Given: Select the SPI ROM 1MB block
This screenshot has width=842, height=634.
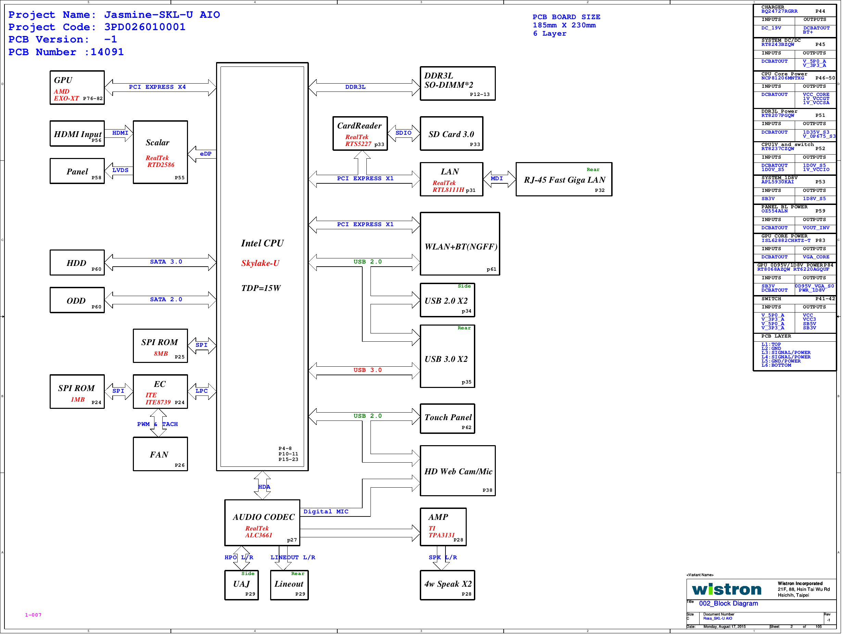Looking at the screenshot, I should point(77,392).
